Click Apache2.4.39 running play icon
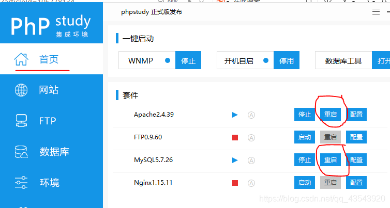 (x=235, y=115)
